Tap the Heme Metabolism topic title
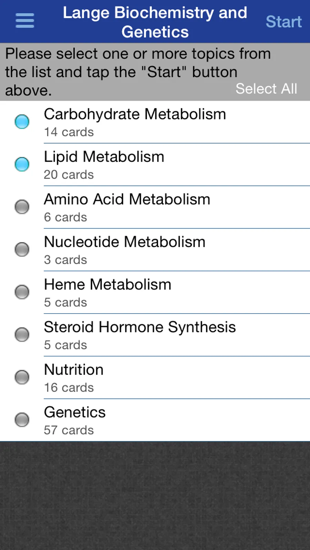 click(107, 285)
